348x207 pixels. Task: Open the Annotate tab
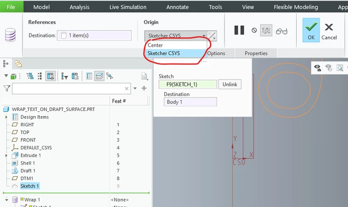click(x=178, y=7)
